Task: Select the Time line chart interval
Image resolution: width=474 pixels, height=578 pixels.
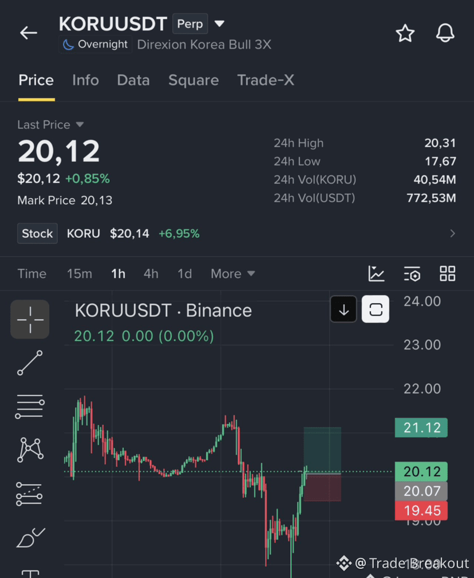Action: pyautogui.click(x=31, y=274)
